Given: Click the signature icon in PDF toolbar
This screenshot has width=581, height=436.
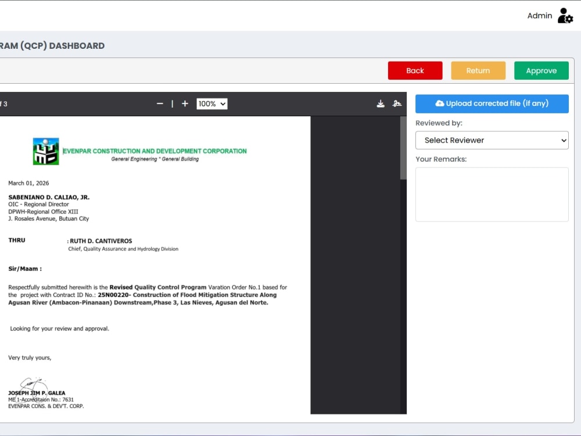Looking at the screenshot, I should (x=397, y=104).
